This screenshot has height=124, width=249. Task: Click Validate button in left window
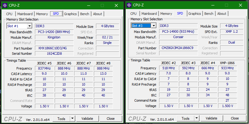87,119
